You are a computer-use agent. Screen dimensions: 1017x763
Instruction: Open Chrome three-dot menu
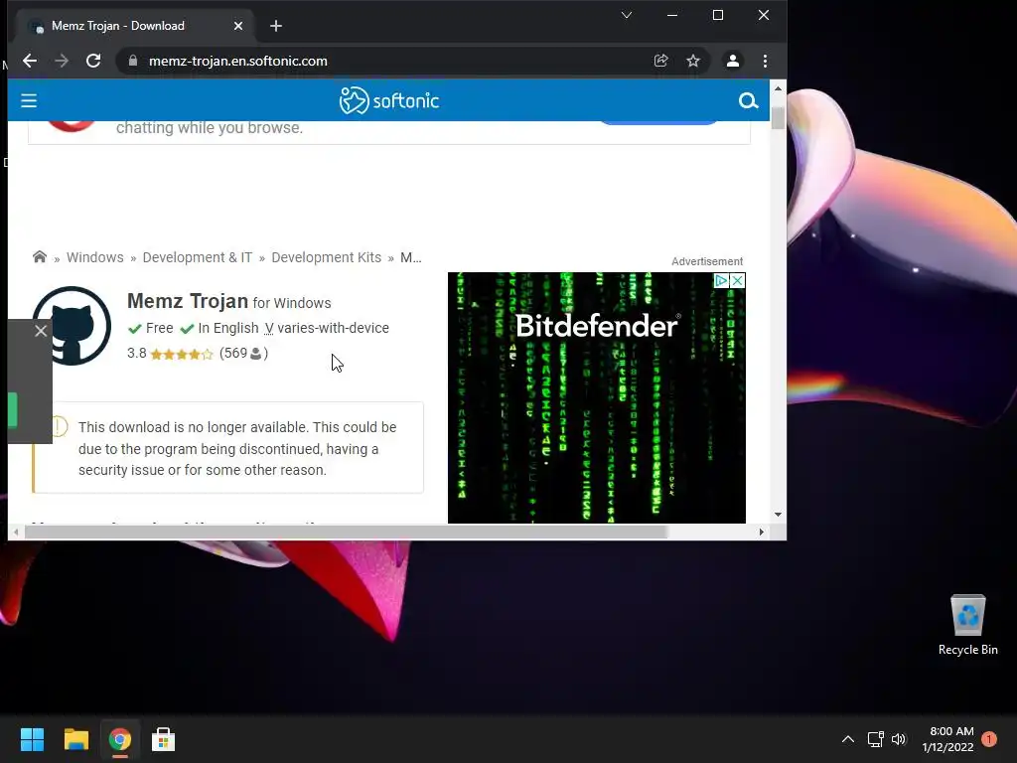click(x=766, y=61)
